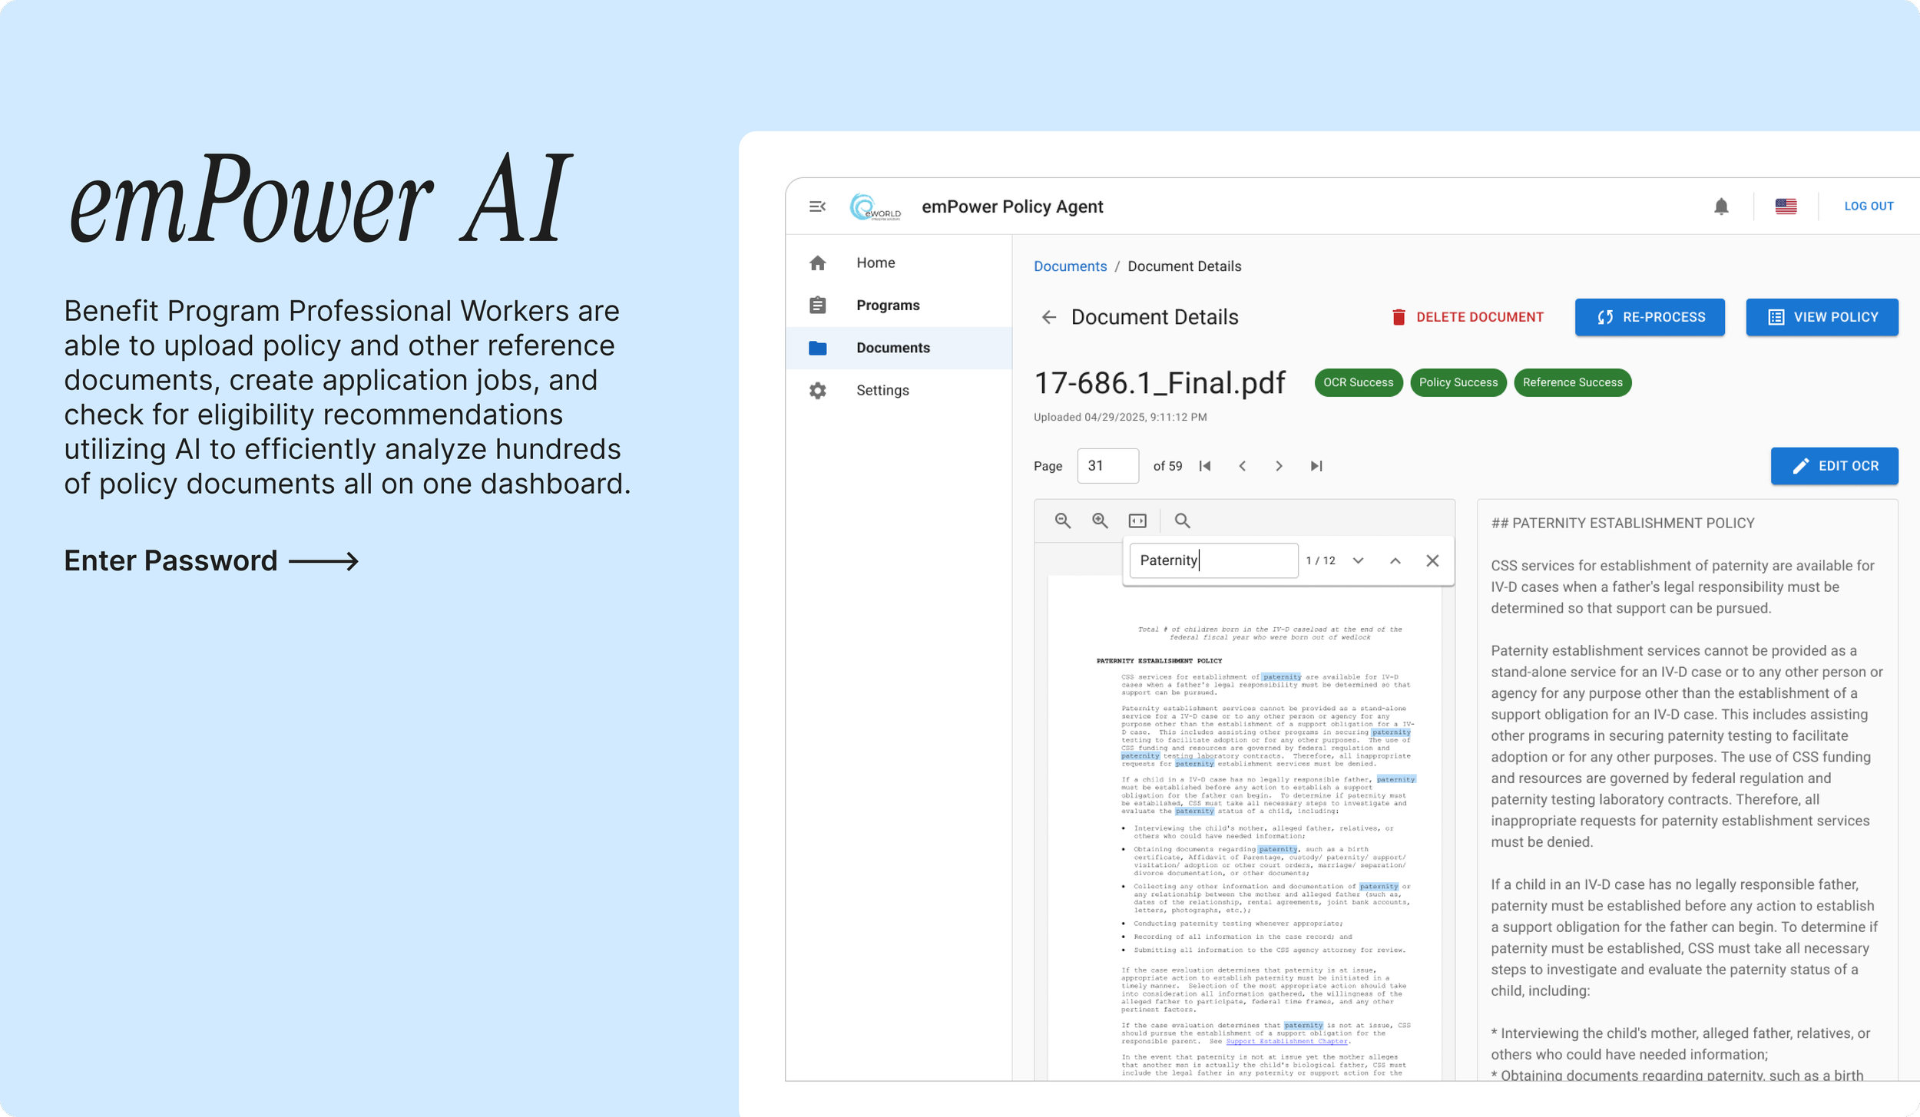Click the RE-PROCESS button

[1650, 317]
